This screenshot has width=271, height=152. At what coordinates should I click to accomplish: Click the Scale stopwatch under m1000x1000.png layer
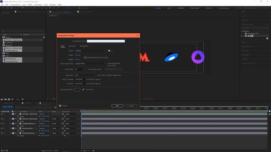click(18, 126)
